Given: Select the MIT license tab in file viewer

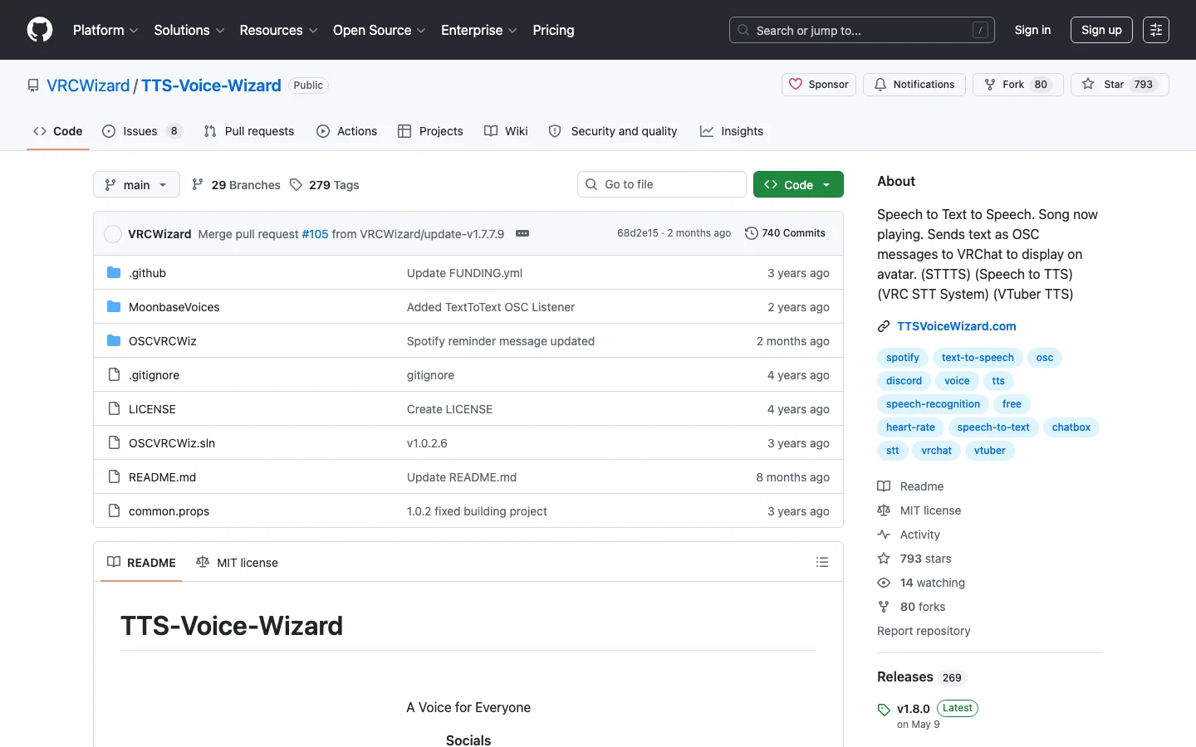Looking at the screenshot, I should click(x=237, y=563).
